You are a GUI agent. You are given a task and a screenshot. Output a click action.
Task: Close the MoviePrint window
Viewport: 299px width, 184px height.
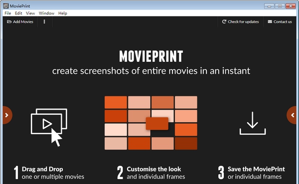click(x=291, y=6)
